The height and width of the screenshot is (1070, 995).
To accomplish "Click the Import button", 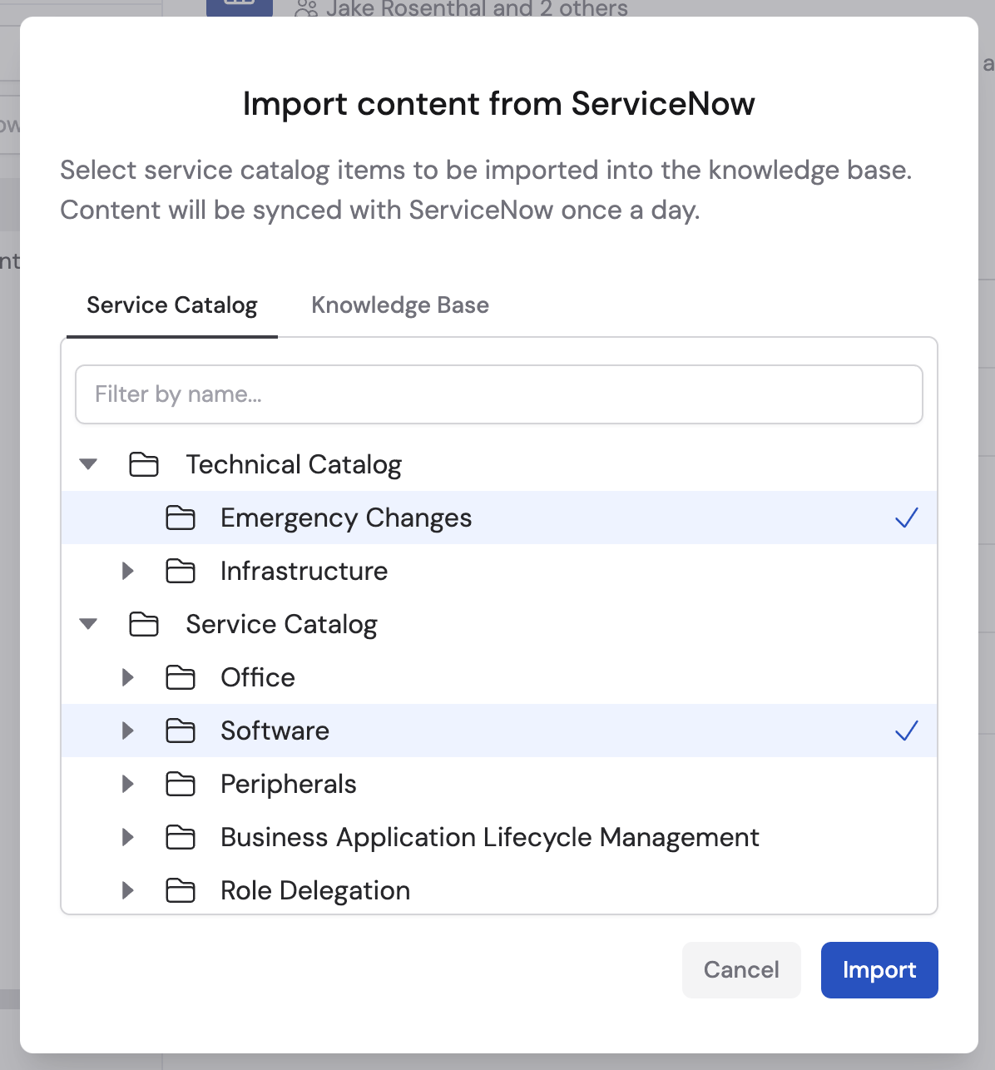I will click(x=879, y=970).
